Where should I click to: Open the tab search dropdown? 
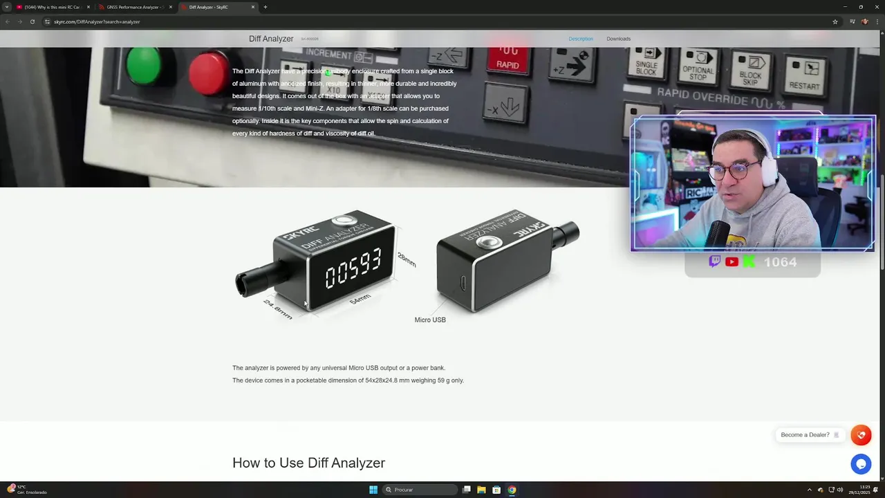point(6,7)
